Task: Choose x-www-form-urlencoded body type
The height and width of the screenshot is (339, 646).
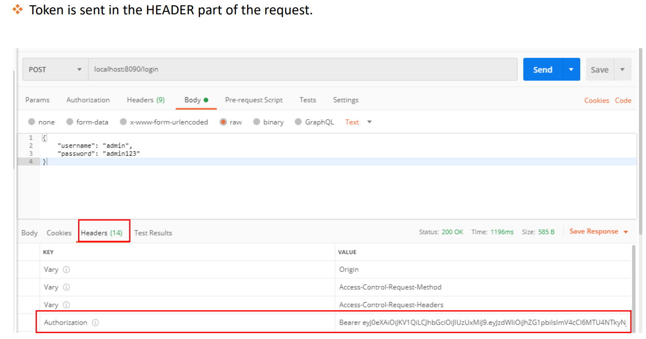Action: coord(123,122)
